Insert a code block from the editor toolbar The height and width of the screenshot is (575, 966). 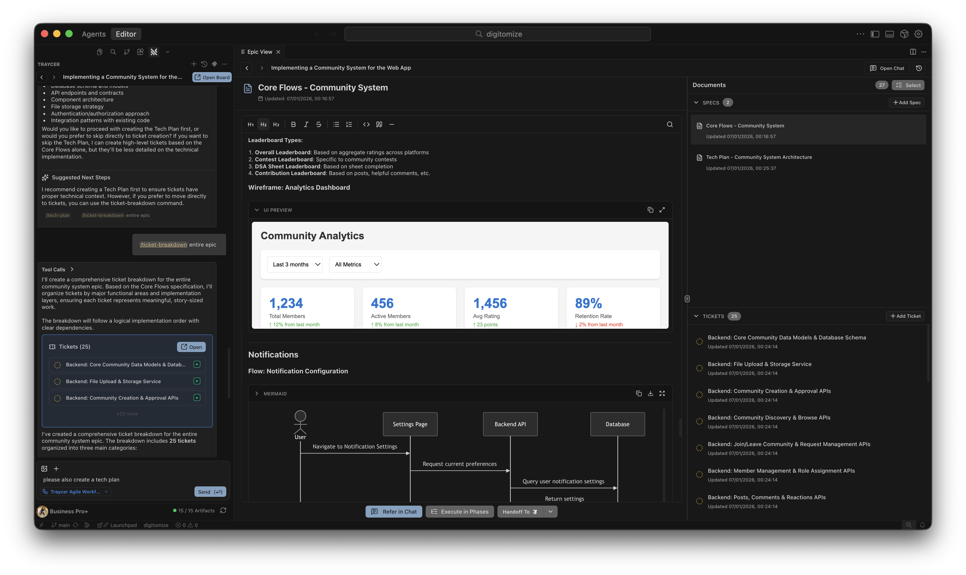[366, 124]
